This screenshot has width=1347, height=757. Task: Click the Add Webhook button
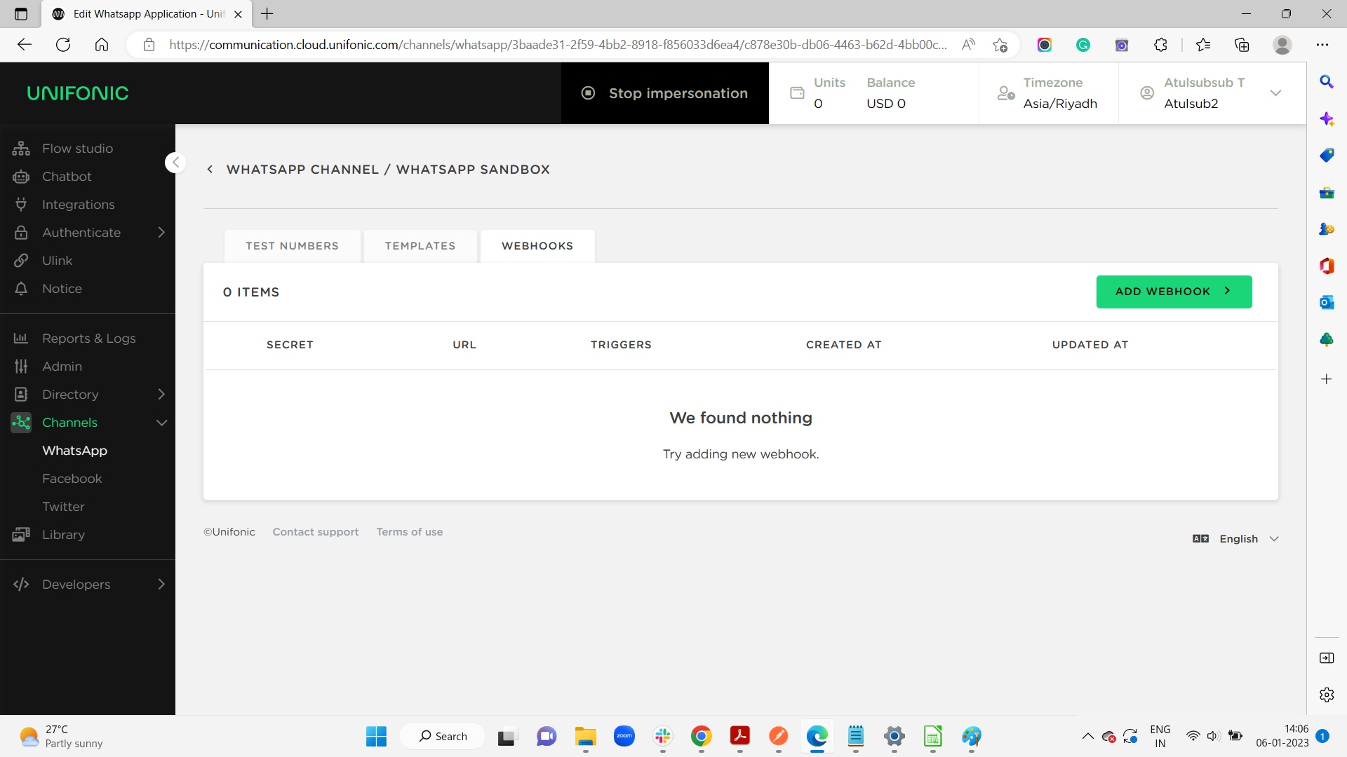pyautogui.click(x=1174, y=292)
